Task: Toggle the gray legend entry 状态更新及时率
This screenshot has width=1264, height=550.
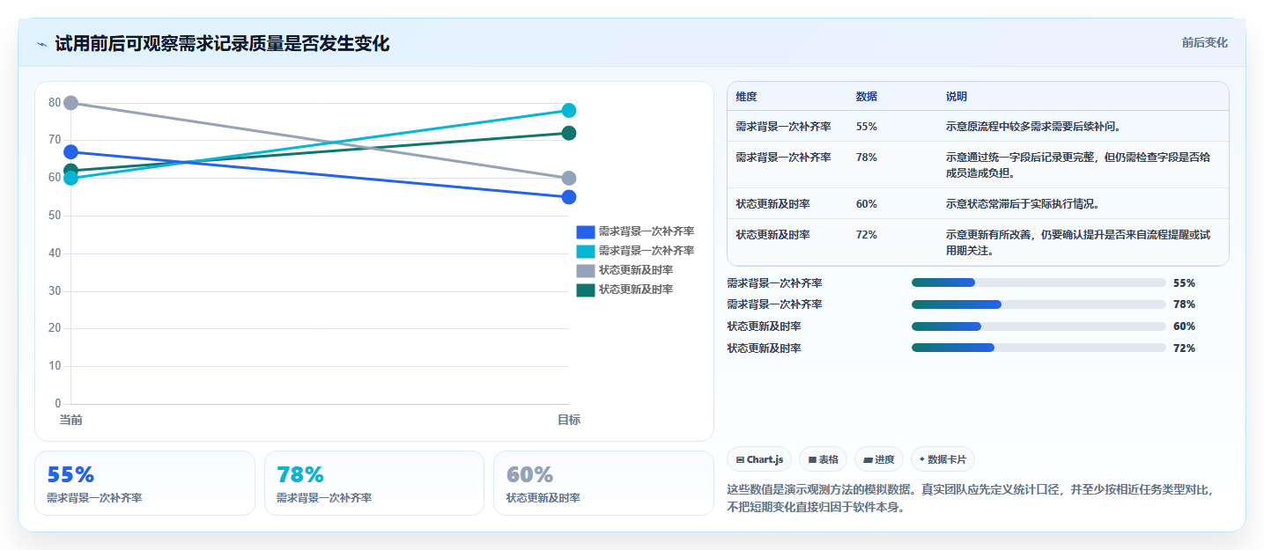Action: pyautogui.click(x=625, y=270)
